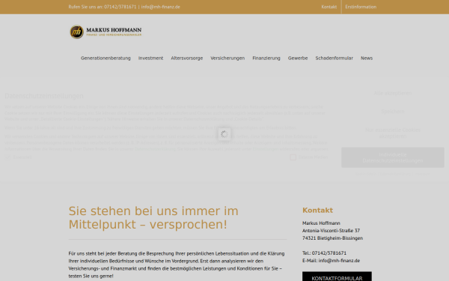Image resolution: width=449 pixels, height=281 pixels.
Task: Open the Versicherungen menu item
Action: 227,58
